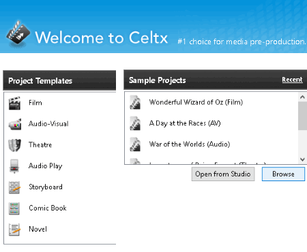
Task: Open the A Day at the Races sample
Action: click(x=185, y=123)
